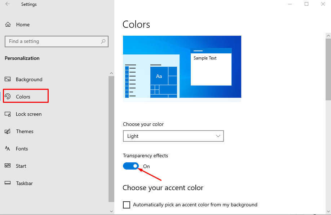Screen dimensions: 331x215
Task: Minimize the Settings window
Action: pyautogui.click(x=290, y=4)
